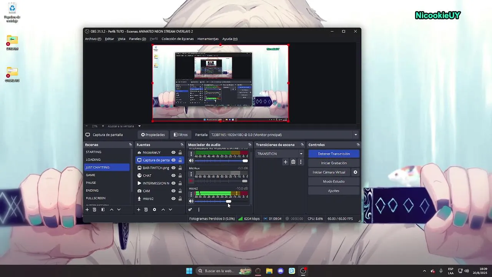The image size is (492, 277).
Task: Undock the Mezclador de audio panel
Action: coord(249,145)
